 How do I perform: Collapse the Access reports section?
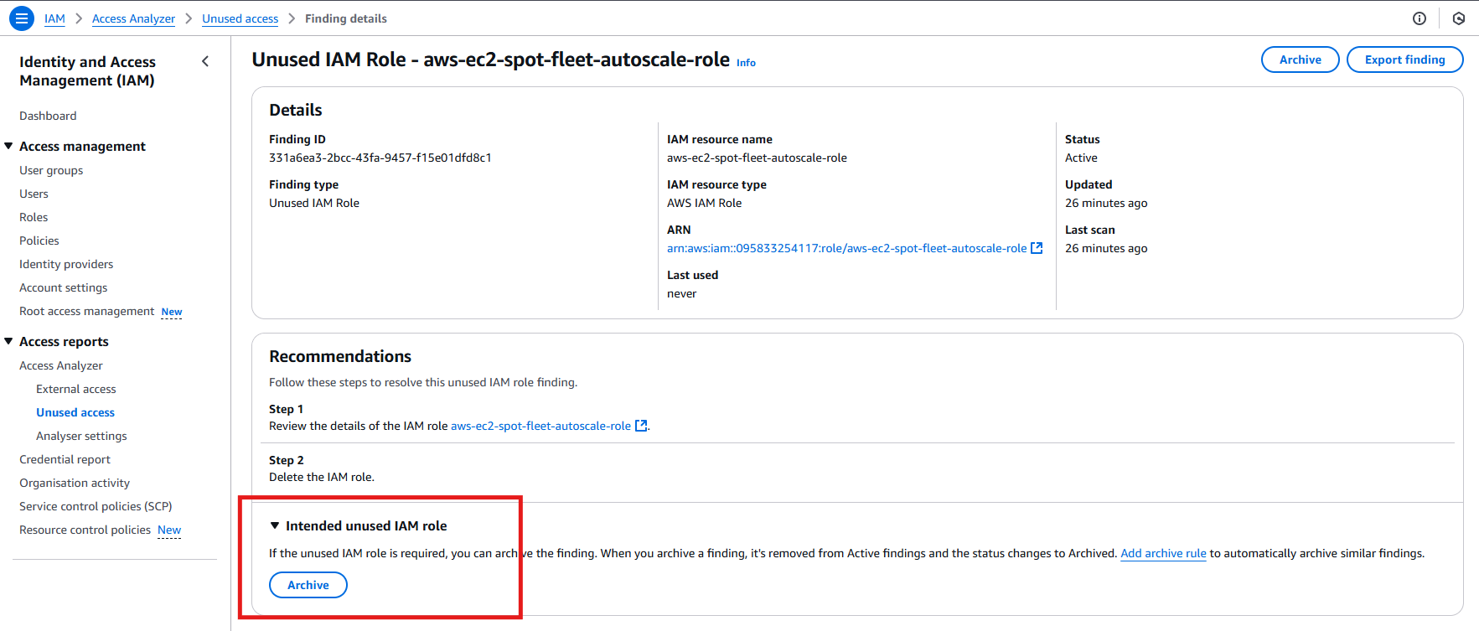click(8, 341)
